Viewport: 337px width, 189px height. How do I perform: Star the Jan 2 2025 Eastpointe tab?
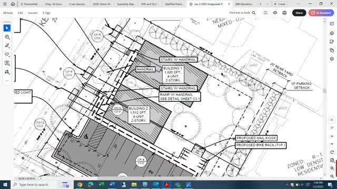point(191,4)
